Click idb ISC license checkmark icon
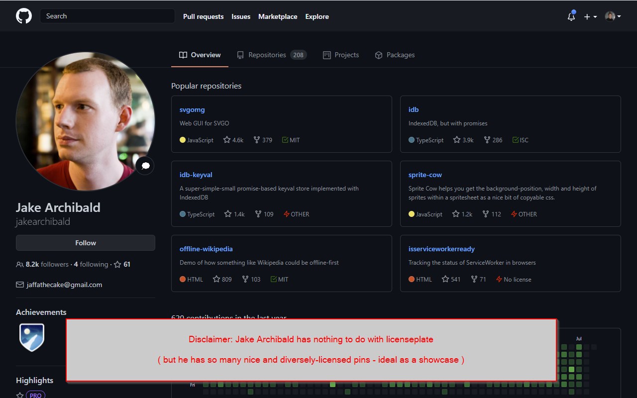The width and height of the screenshot is (637, 398). pyautogui.click(x=516, y=140)
